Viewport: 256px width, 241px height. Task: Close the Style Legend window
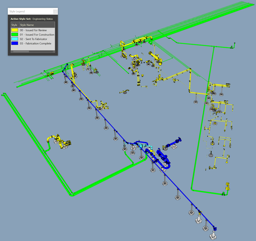point(55,11)
